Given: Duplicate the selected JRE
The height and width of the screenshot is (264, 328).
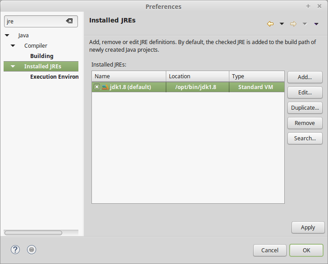Looking at the screenshot, I should click(305, 108).
